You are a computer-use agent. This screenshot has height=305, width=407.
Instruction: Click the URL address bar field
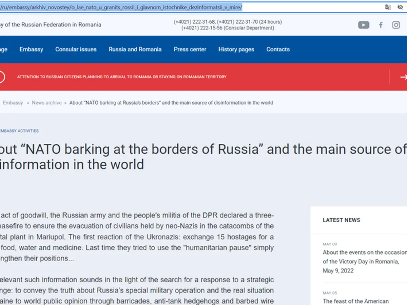(x=170, y=7)
